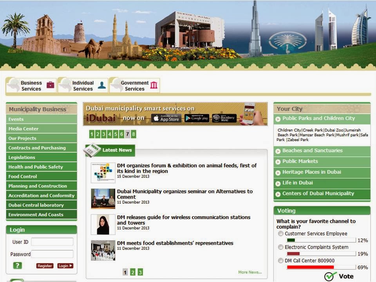
Task: Open cement seminar news thumbnail
Action: coord(103,199)
